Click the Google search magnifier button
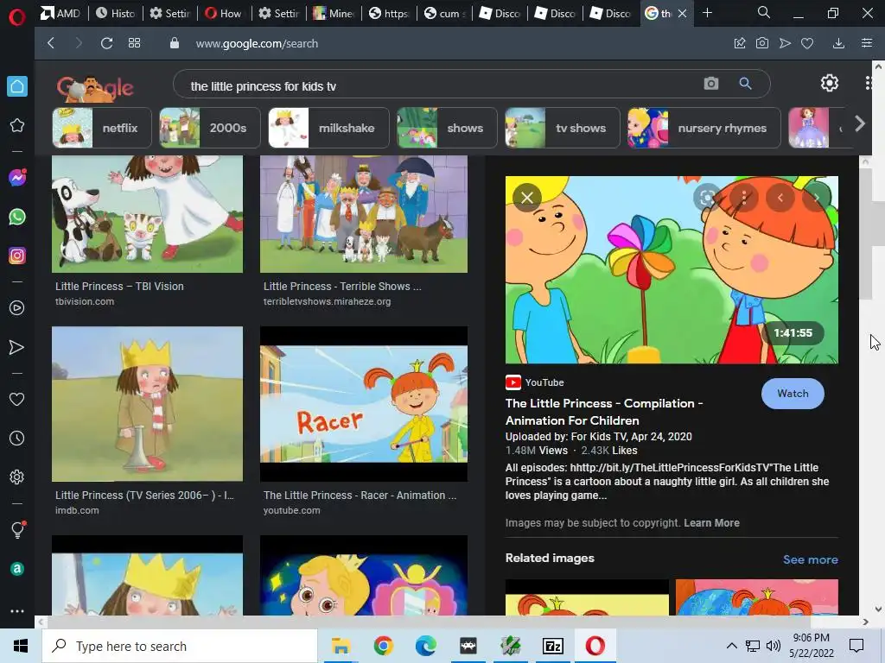The width and height of the screenshot is (885, 663). [x=746, y=84]
